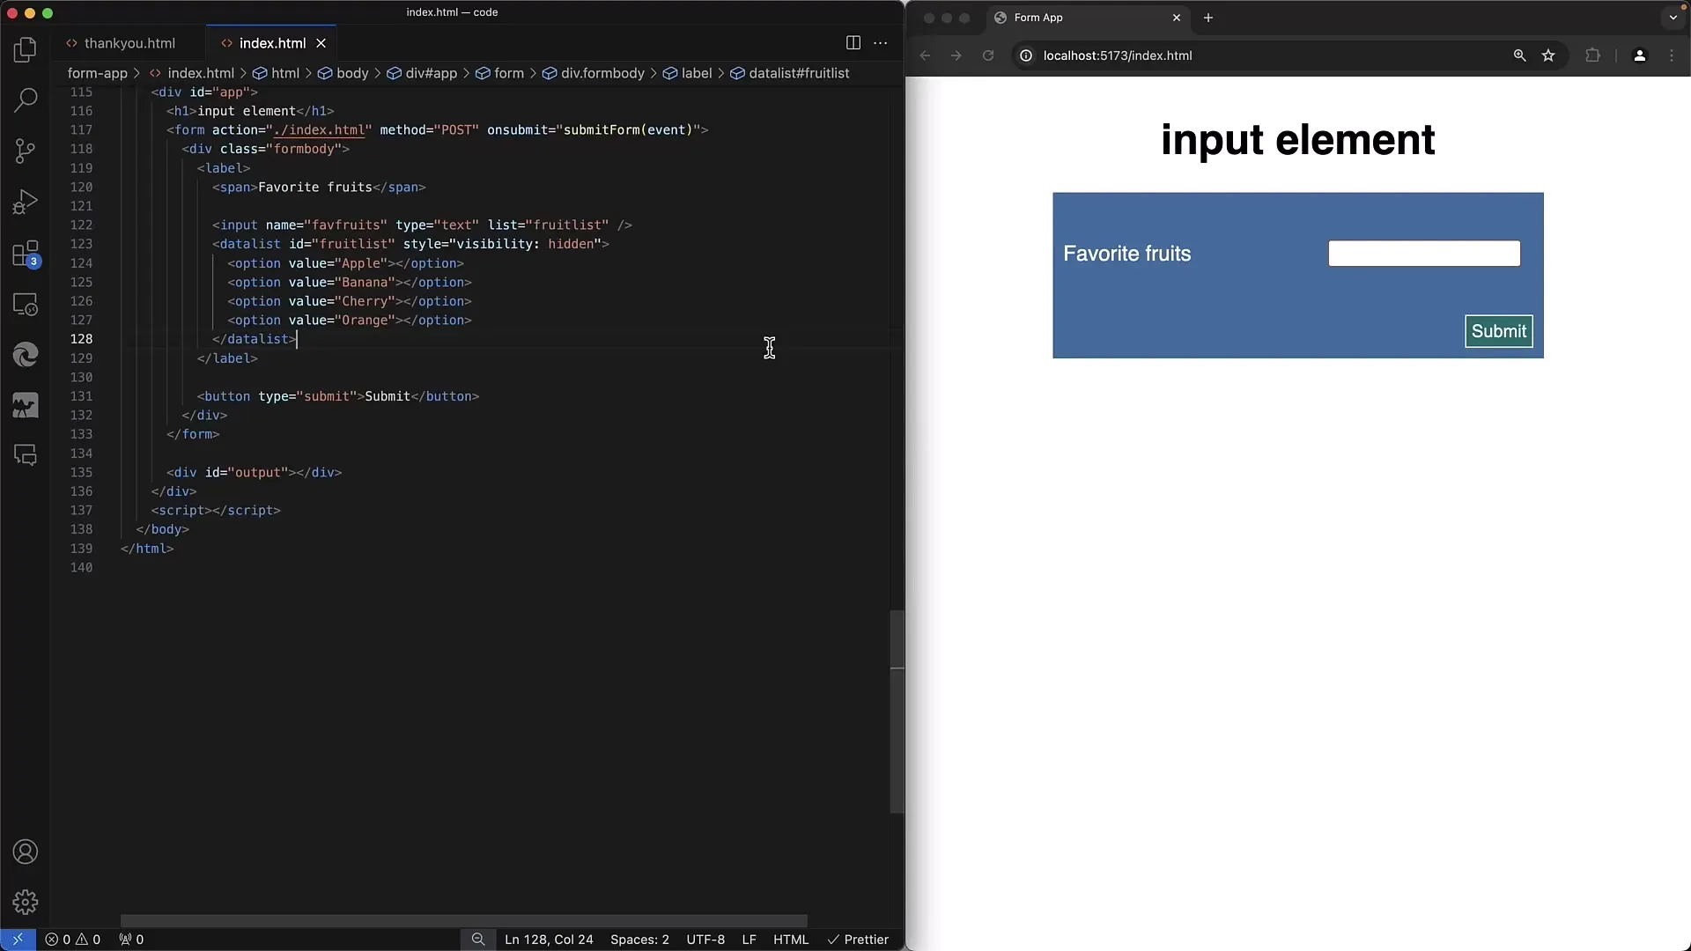Image resolution: width=1691 pixels, height=951 pixels.
Task: Open the editor More Actions menu
Action: (880, 42)
